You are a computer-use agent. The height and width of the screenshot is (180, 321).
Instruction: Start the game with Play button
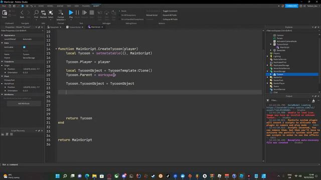pos(71,12)
